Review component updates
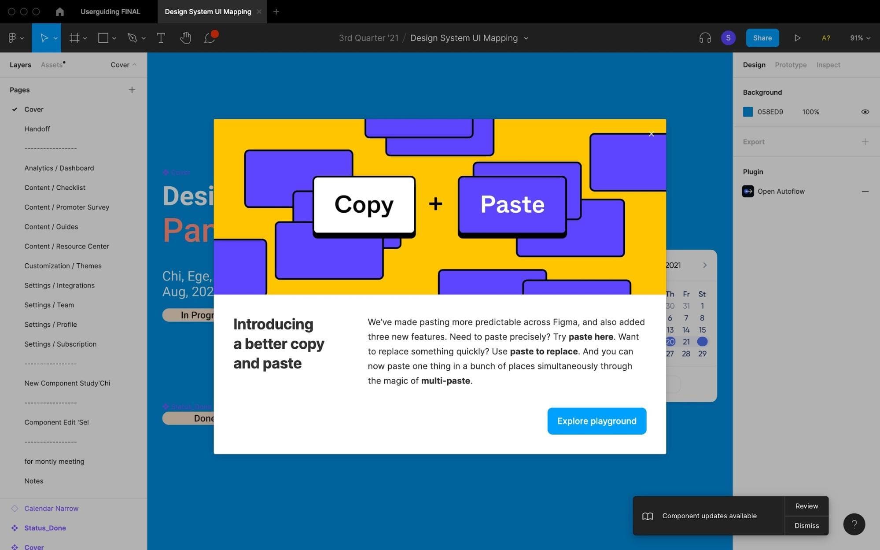This screenshot has width=880, height=550. tap(806, 506)
